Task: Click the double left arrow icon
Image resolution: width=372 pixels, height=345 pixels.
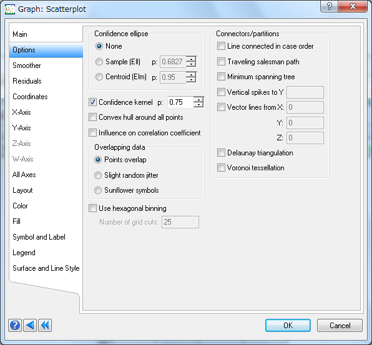Action: (45, 325)
